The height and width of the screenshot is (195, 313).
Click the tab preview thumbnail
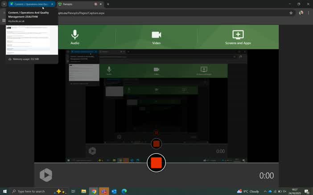(32, 40)
